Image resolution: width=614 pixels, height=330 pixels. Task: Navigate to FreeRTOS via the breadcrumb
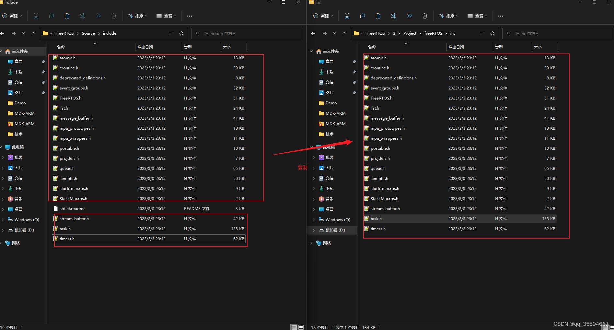click(64, 33)
